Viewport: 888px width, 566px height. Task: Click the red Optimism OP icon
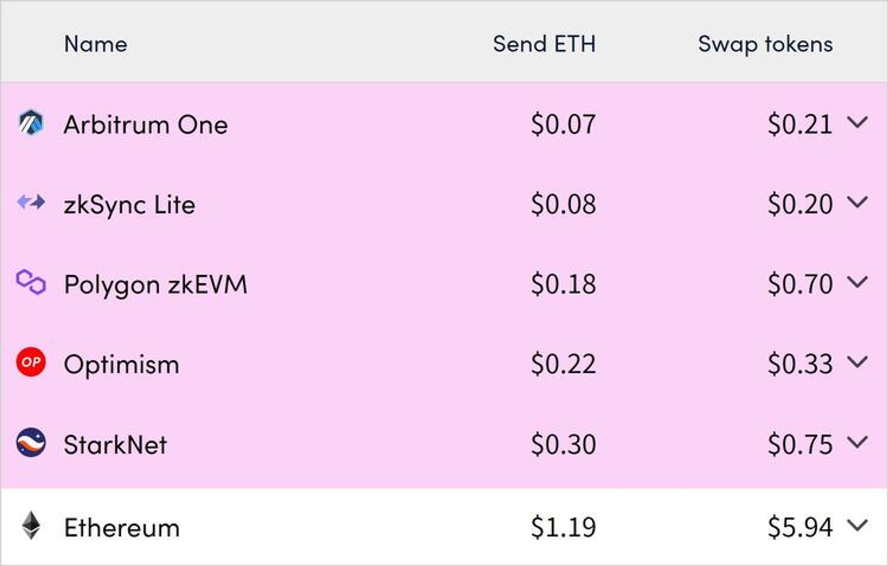point(31,362)
